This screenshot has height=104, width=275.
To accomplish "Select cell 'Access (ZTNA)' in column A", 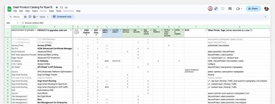I will [24, 45].
